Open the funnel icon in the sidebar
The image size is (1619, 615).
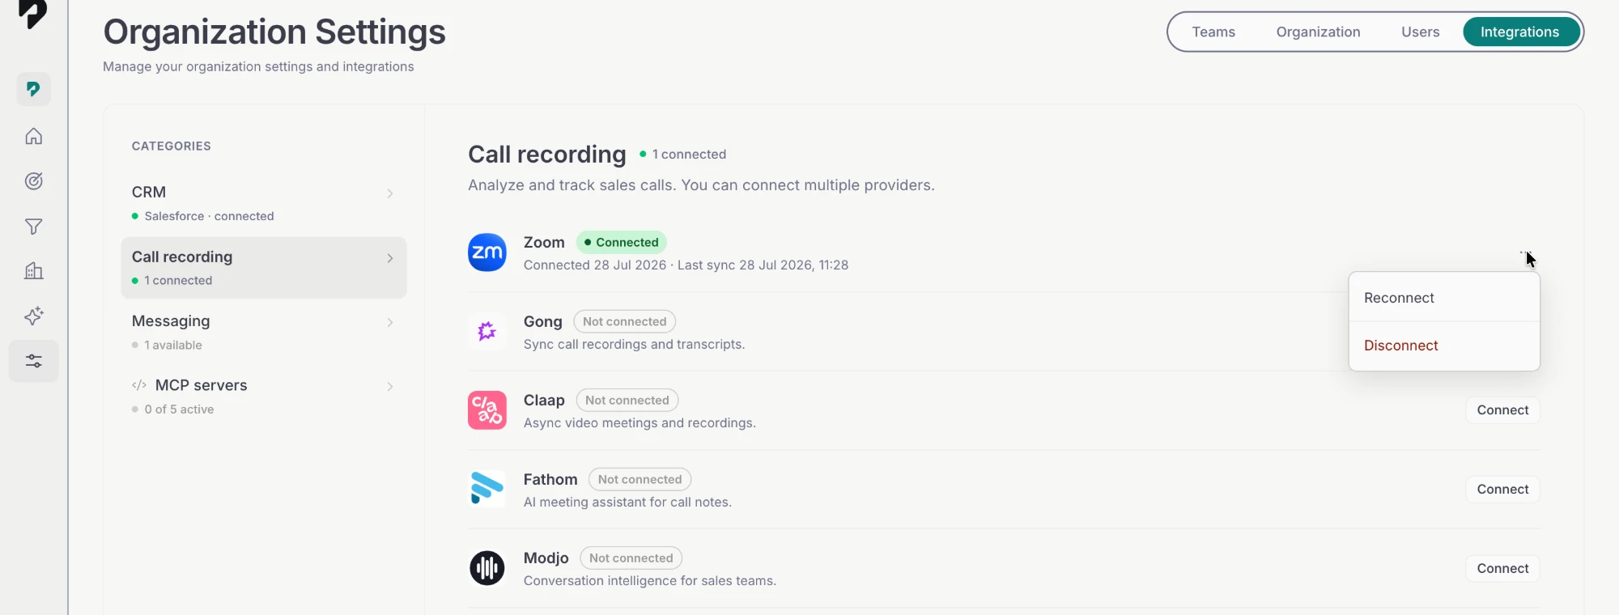(x=33, y=227)
